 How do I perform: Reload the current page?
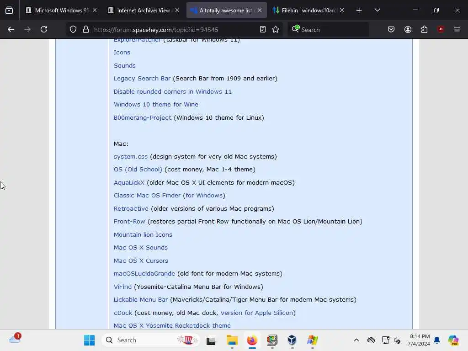pyautogui.click(x=44, y=29)
